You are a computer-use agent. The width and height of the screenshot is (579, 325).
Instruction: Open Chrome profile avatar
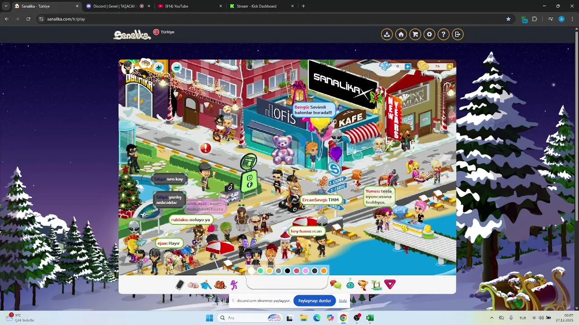pos(561,19)
